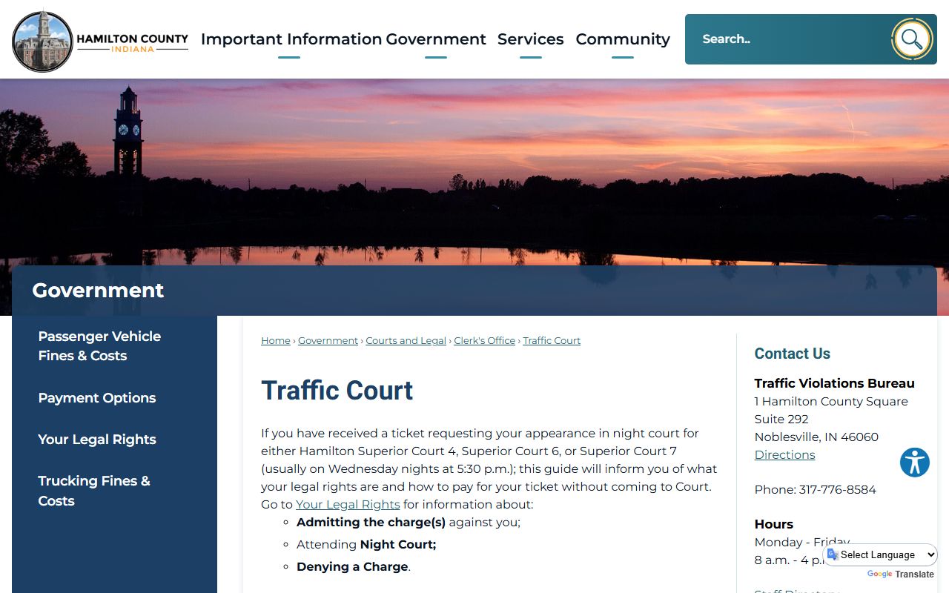Click the 'Admitting the charge(s)' bullet
This screenshot has height=593, width=949.
coord(409,523)
